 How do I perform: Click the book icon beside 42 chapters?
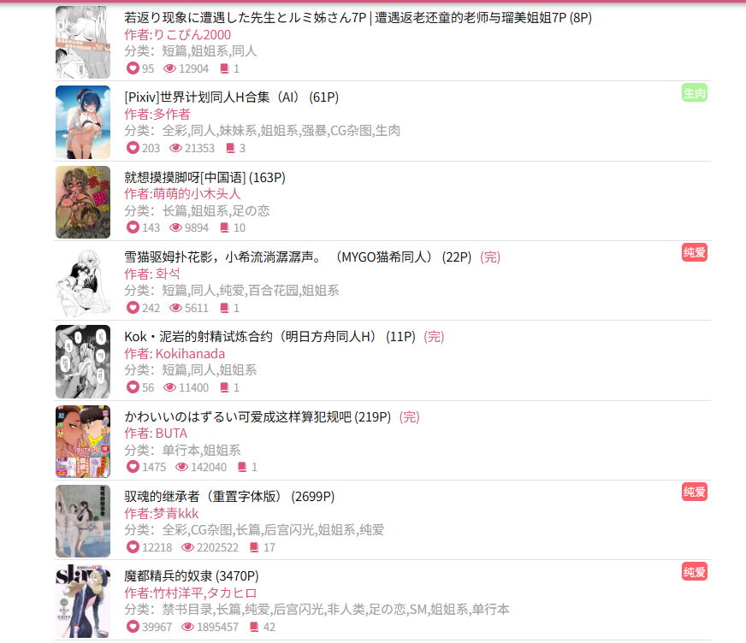coord(254,627)
